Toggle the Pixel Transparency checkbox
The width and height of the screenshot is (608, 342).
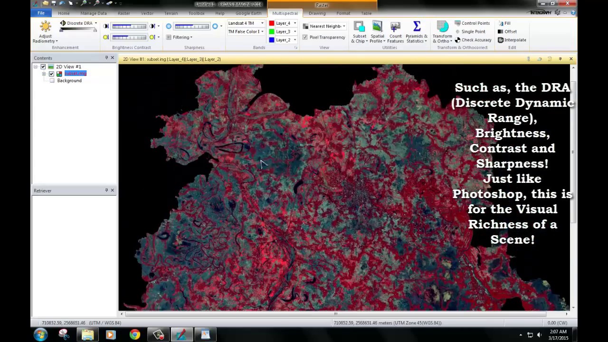pos(305,37)
